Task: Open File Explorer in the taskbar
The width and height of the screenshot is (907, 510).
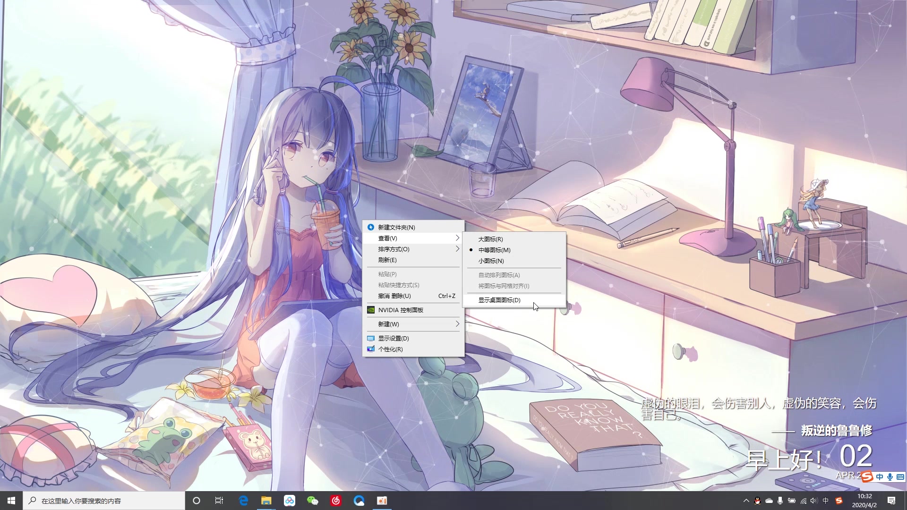Action: [266, 501]
